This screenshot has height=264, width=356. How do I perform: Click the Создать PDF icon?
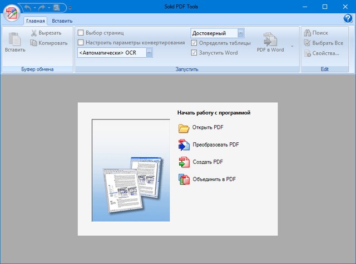(x=184, y=162)
